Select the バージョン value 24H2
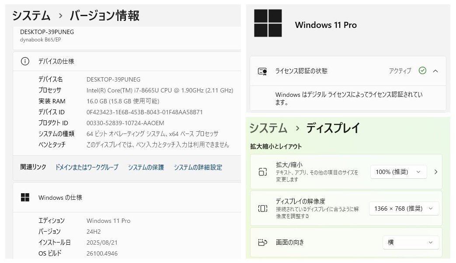This screenshot has height=263, width=456. pos(94,232)
